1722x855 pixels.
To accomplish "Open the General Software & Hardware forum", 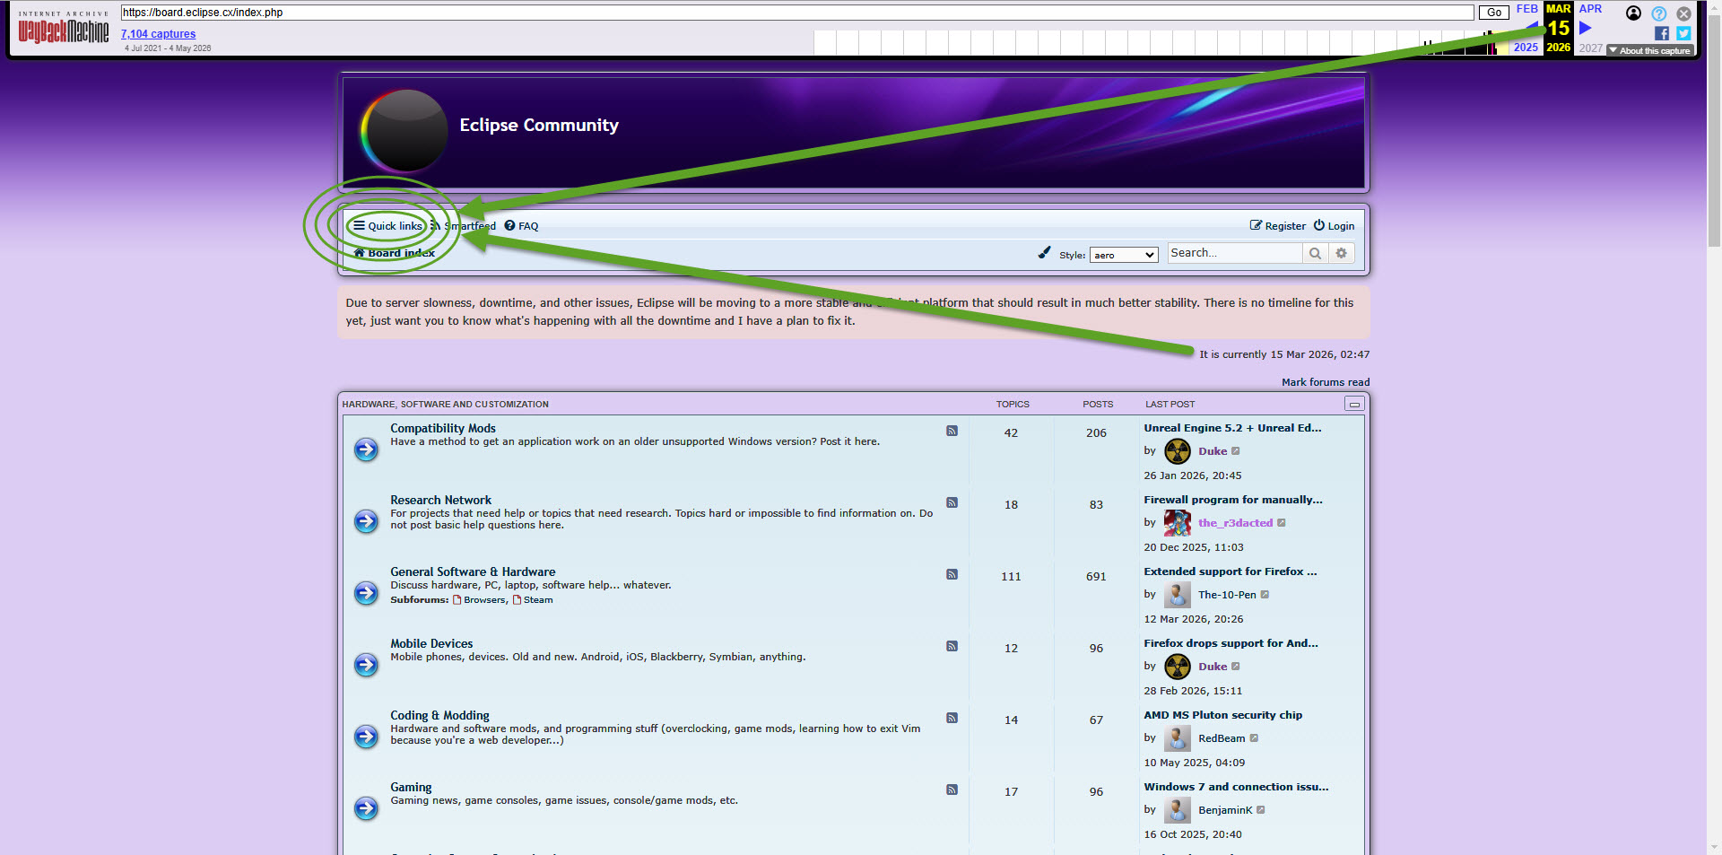I will click(x=473, y=572).
